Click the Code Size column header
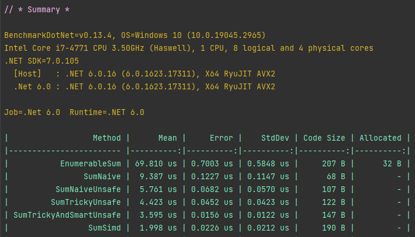 click(324, 138)
